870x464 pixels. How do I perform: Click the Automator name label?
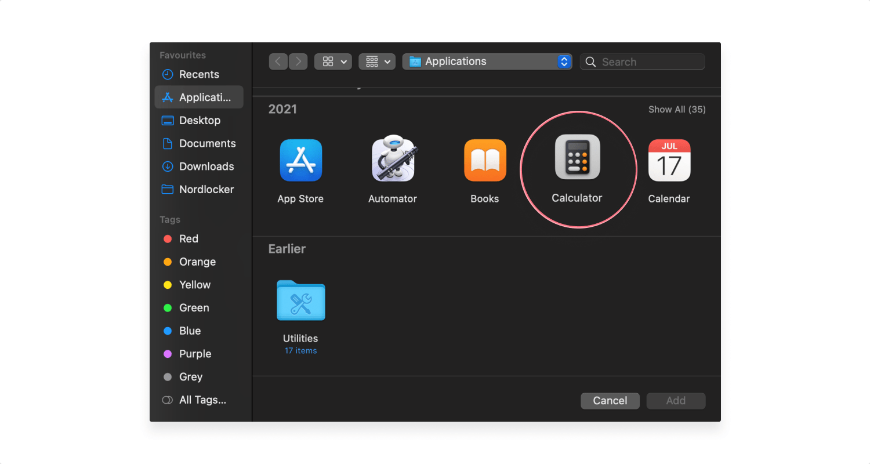click(393, 198)
